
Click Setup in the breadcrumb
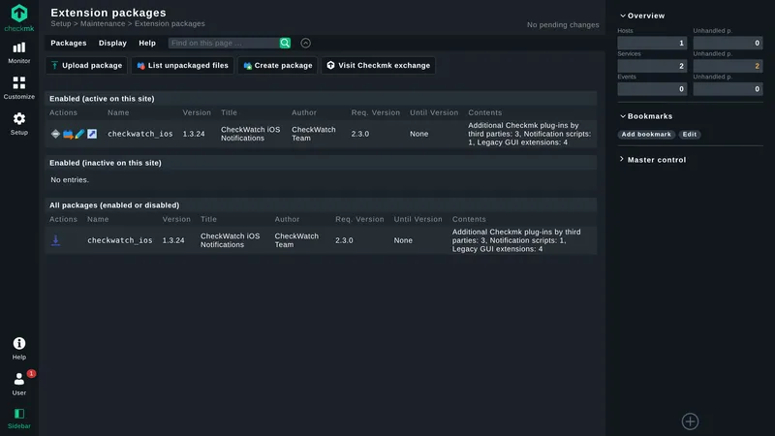[61, 23]
